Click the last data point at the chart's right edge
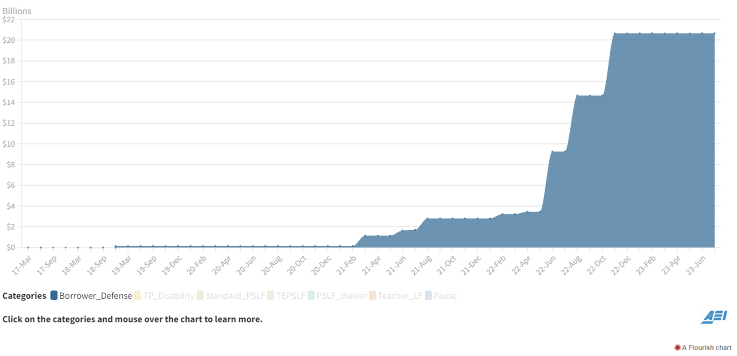737x356 pixels. pos(714,33)
